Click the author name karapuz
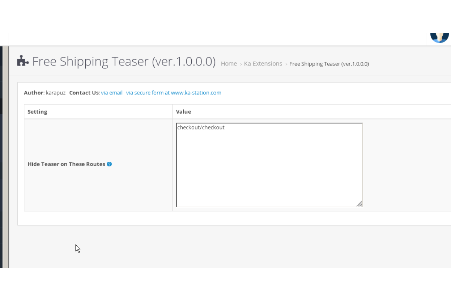 tap(56, 93)
